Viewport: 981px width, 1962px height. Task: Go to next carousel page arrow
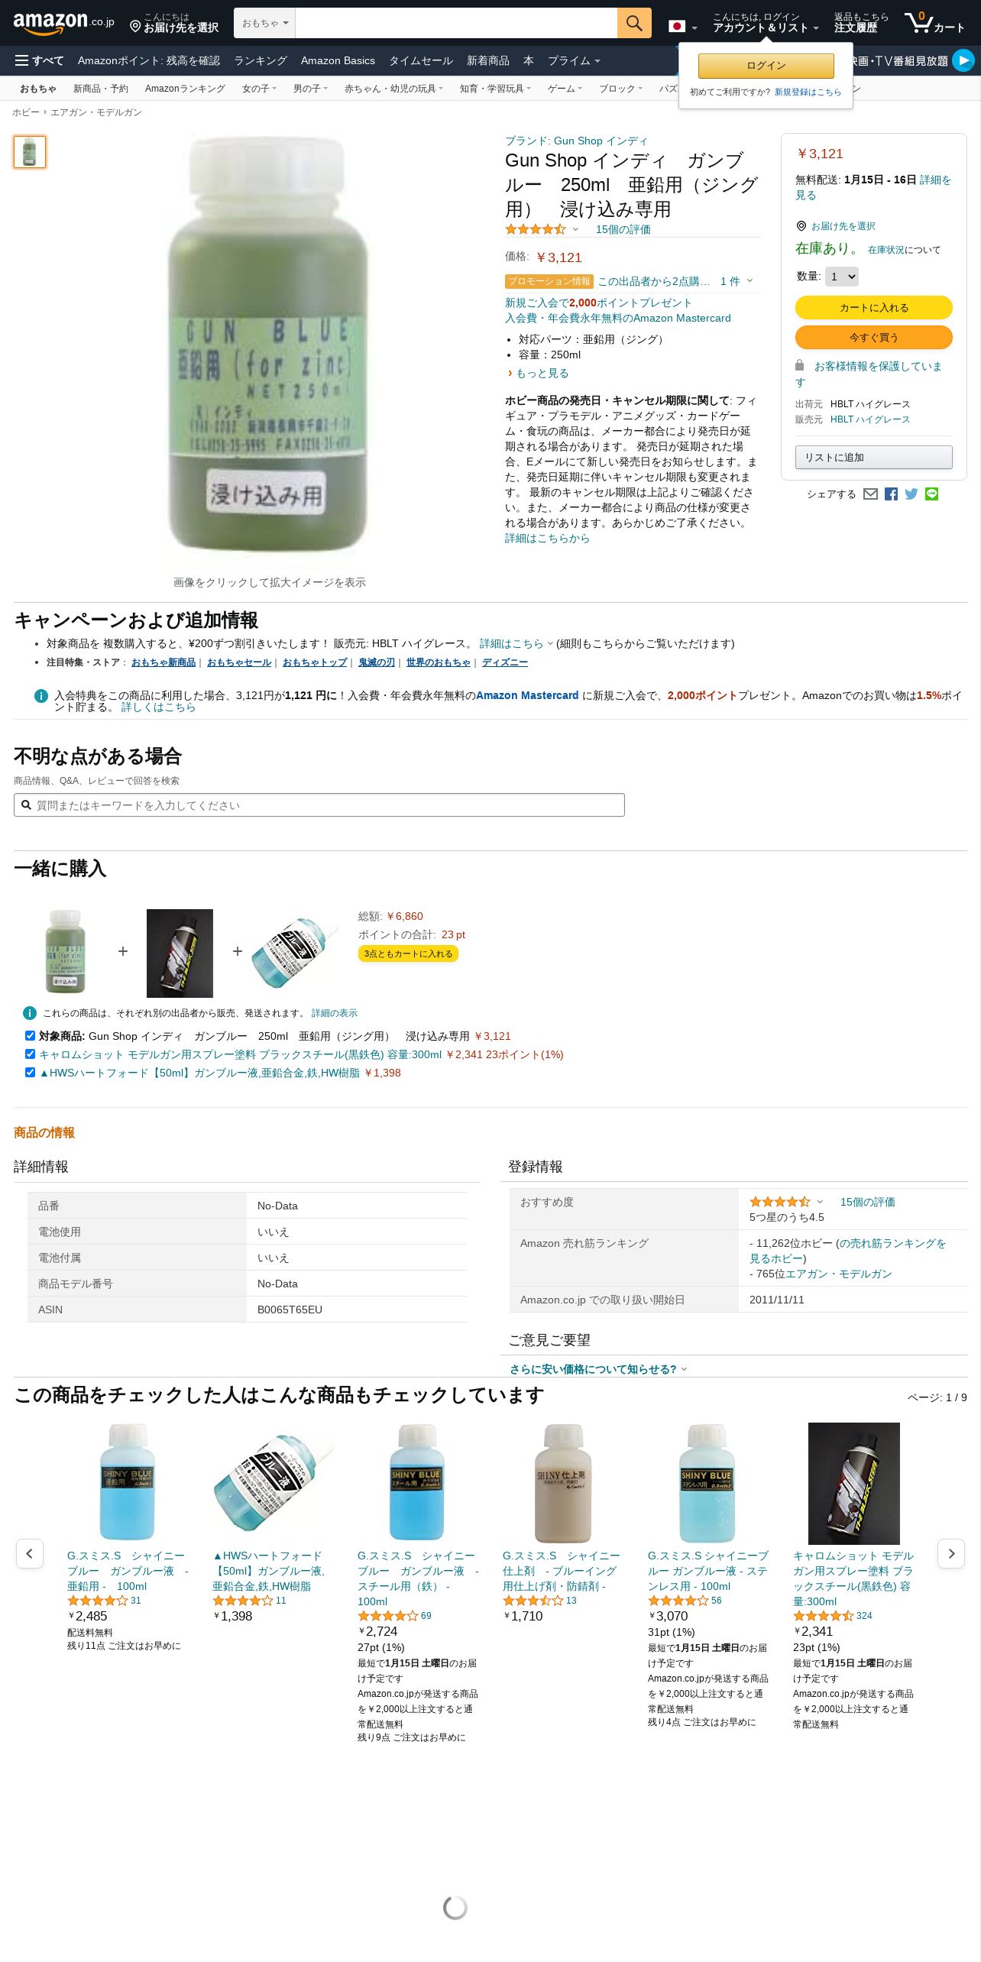tap(951, 1553)
